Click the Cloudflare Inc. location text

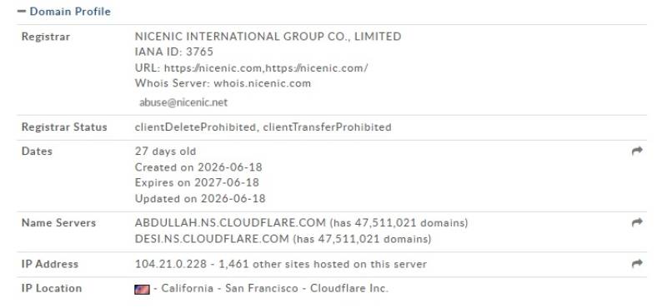tap(349, 289)
